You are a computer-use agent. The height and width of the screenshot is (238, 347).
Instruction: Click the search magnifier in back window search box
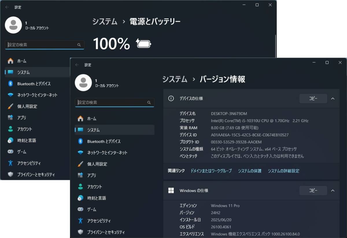coord(79,45)
